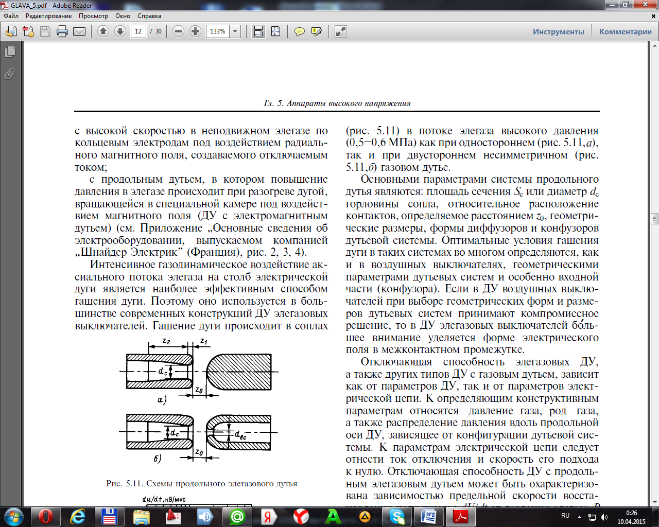Click the scrollbar up arrow
This screenshot has width=659, height=527.
coord(654,46)
